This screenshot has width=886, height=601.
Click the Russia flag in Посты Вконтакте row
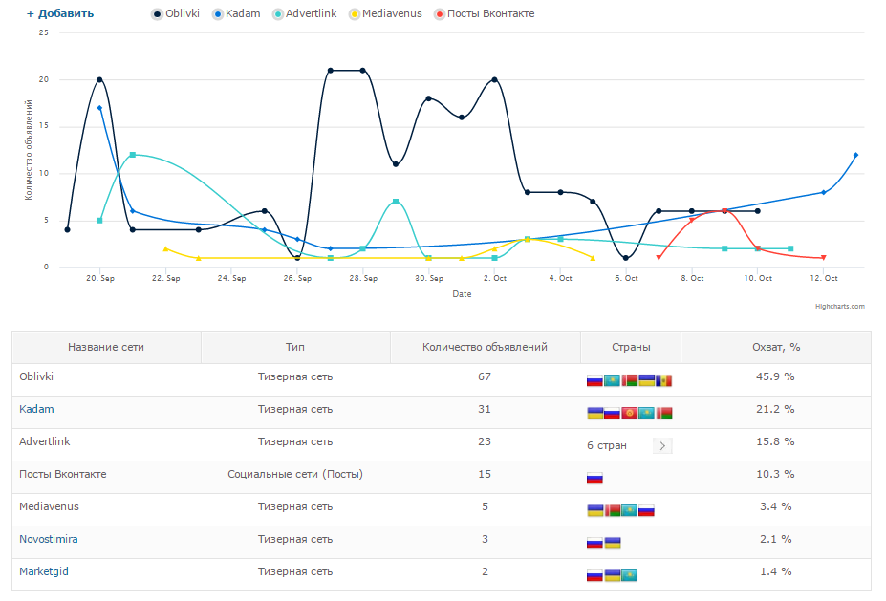(x=595, y=479)
